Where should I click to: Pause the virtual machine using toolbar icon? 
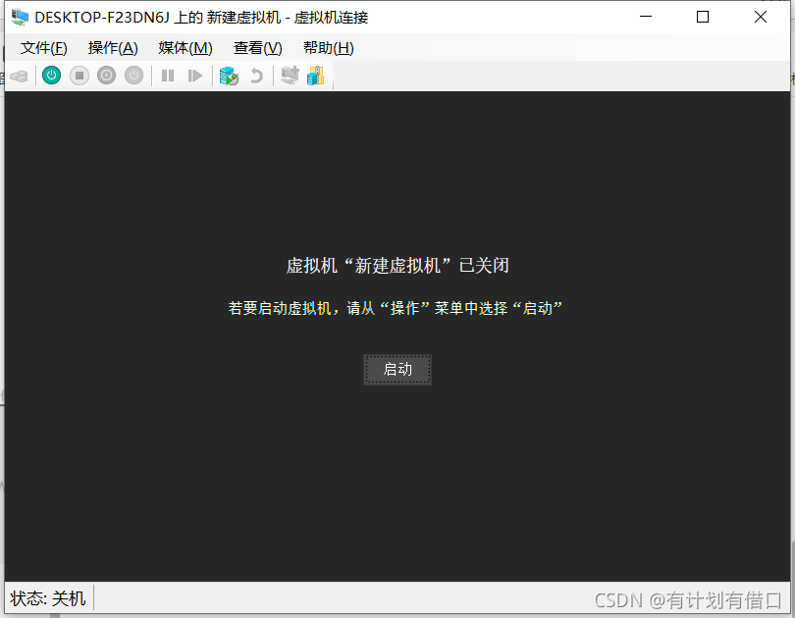click(168, 76)
